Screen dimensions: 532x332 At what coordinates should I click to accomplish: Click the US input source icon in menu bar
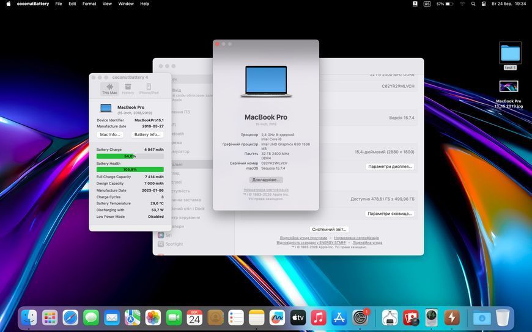[427, 4]
